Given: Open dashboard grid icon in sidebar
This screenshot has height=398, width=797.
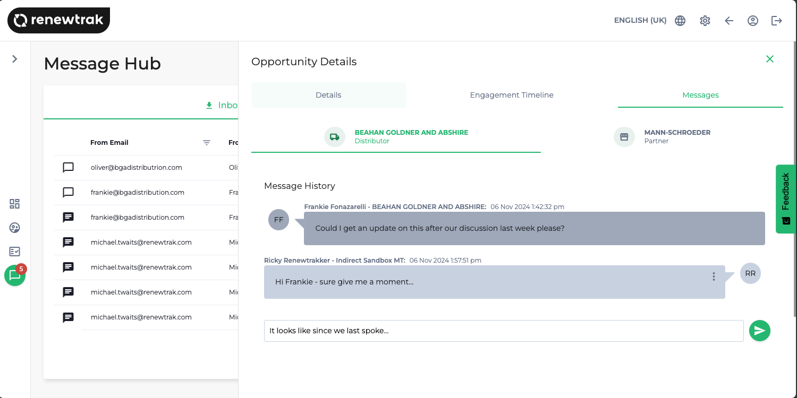Looking at the screenshot, I should point(15,204).
